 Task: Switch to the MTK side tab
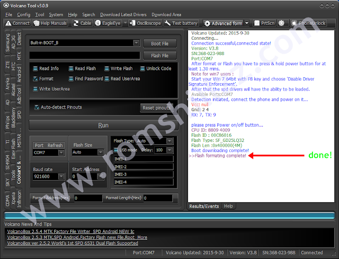(x=19, y=56)
